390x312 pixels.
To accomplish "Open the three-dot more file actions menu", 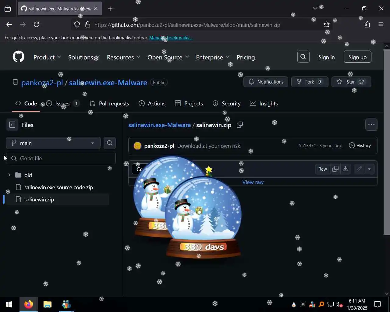I will 371,125.
